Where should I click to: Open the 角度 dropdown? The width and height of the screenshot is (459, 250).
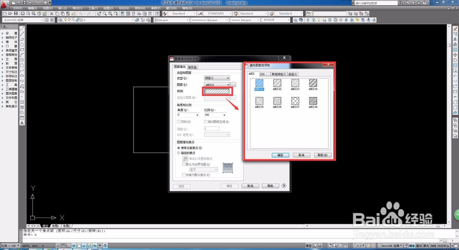tap(188, 115)
